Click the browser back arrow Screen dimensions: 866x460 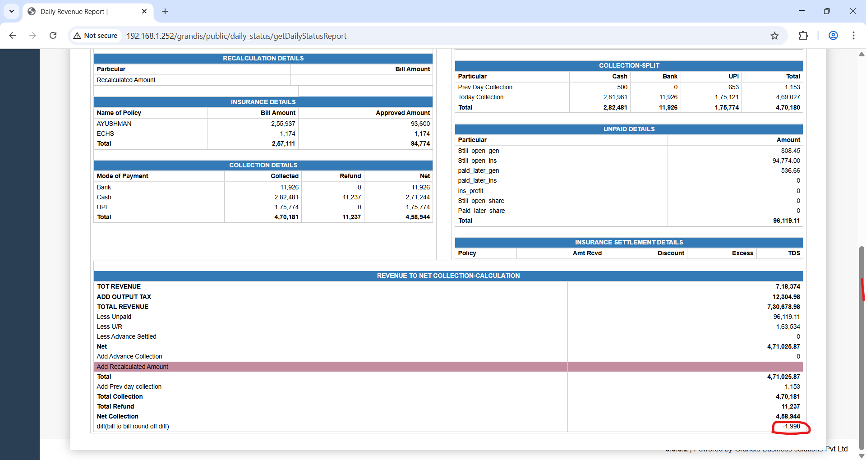point(13,36)
